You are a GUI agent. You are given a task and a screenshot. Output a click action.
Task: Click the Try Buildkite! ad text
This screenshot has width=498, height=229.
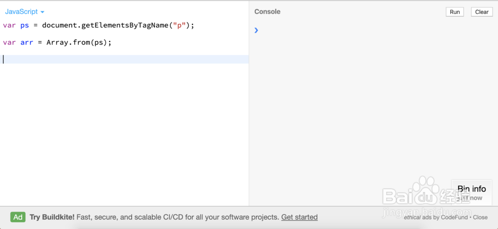click(52, 217)
